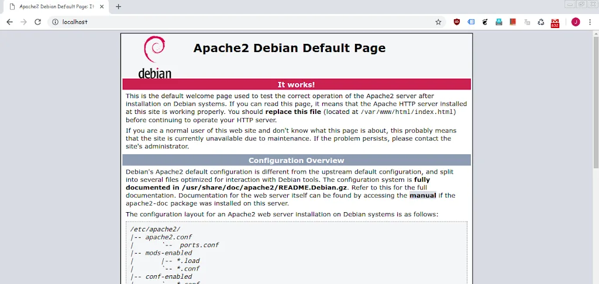Click the blue letter-A printer extension icon
The width and height of the screenshot is (599, 284).
[499, 22]
